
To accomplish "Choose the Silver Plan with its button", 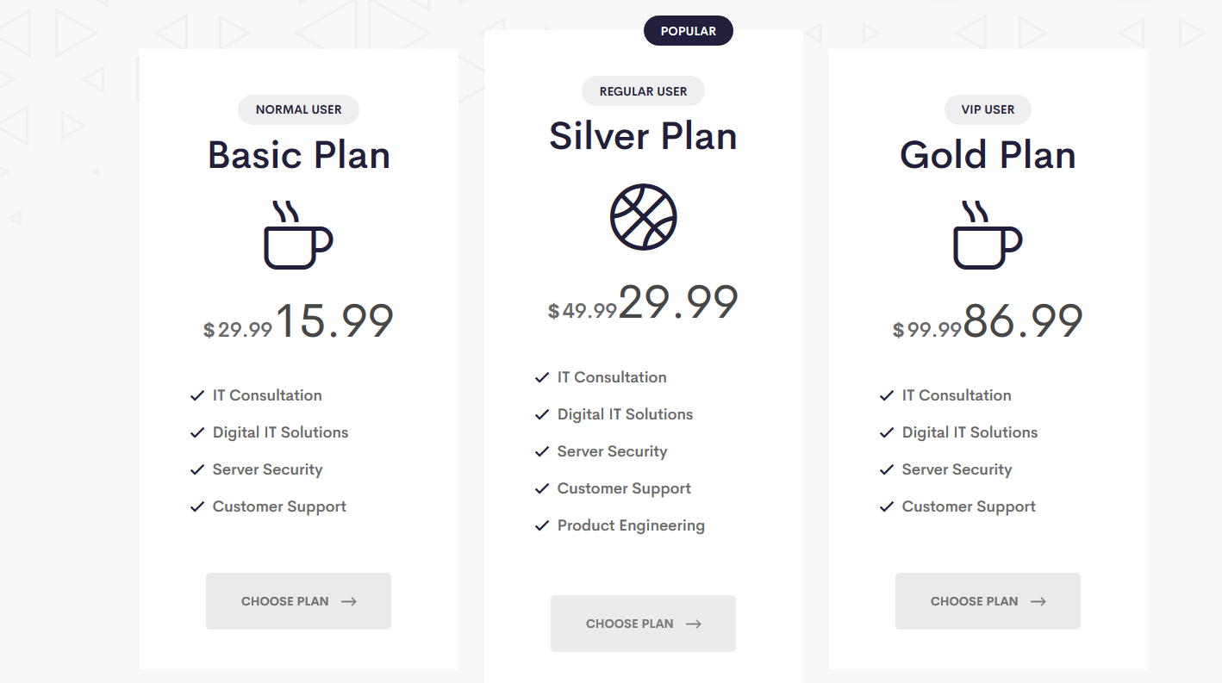I will (643, 624).
